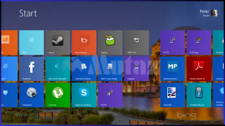Open the 1Password tile
This screenshot has width=225, height=126.
coord(32,95)
